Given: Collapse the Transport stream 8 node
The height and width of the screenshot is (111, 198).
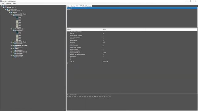Looking at the screenshot, I should pyautogui.click(x=7, y=11).
